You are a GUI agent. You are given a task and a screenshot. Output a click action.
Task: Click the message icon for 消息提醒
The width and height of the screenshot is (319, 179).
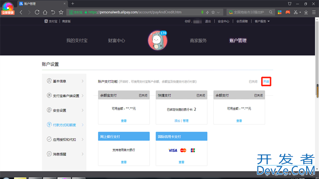[x=49, y=154]
